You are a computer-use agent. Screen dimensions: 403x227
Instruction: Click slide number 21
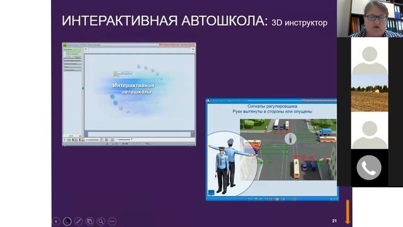334,221
